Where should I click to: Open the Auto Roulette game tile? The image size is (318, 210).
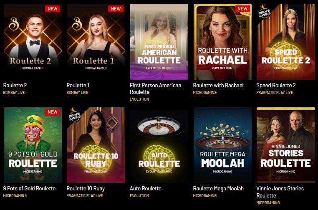159,145
